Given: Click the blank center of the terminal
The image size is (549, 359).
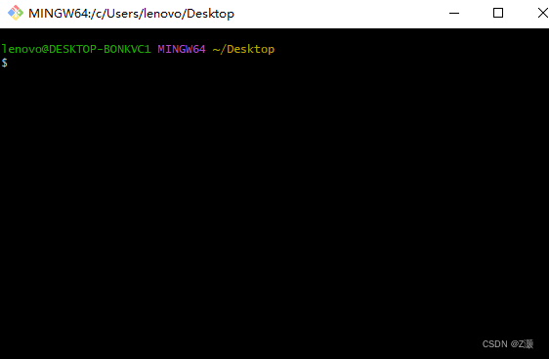Looking at the screenshot, I should [274, 194].
